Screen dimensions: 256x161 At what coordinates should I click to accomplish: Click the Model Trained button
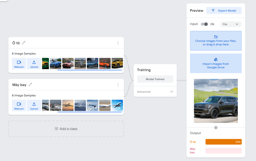[155, 79]
